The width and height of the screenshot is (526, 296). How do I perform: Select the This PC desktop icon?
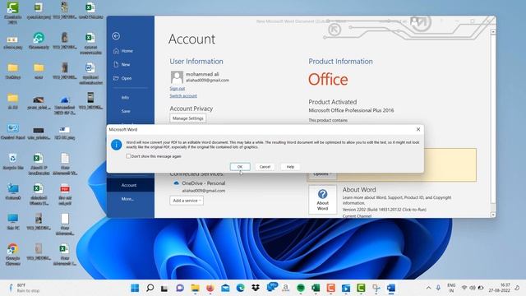pyautogui.click(x=13, y=222)
